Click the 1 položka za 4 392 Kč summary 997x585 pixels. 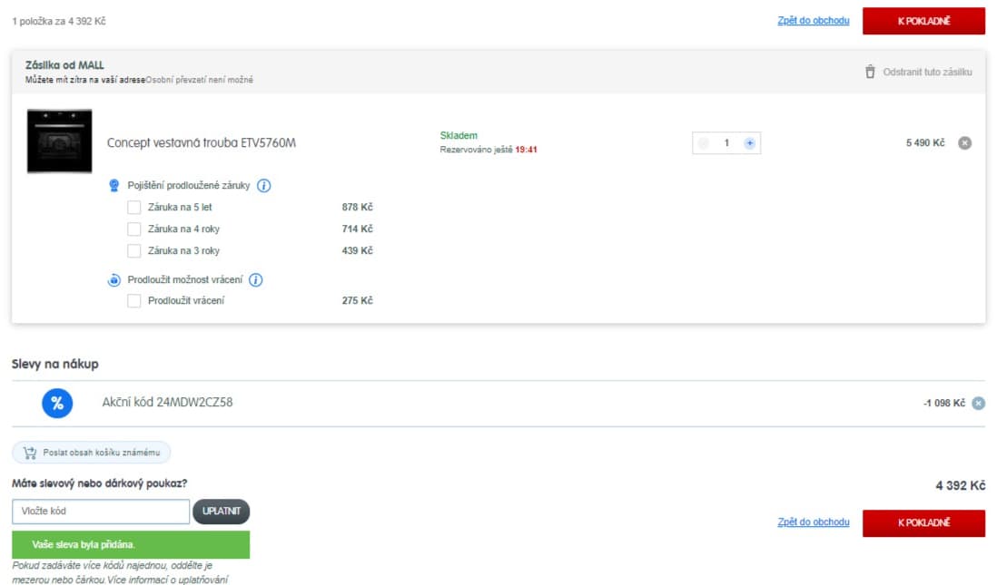[58, 21]
